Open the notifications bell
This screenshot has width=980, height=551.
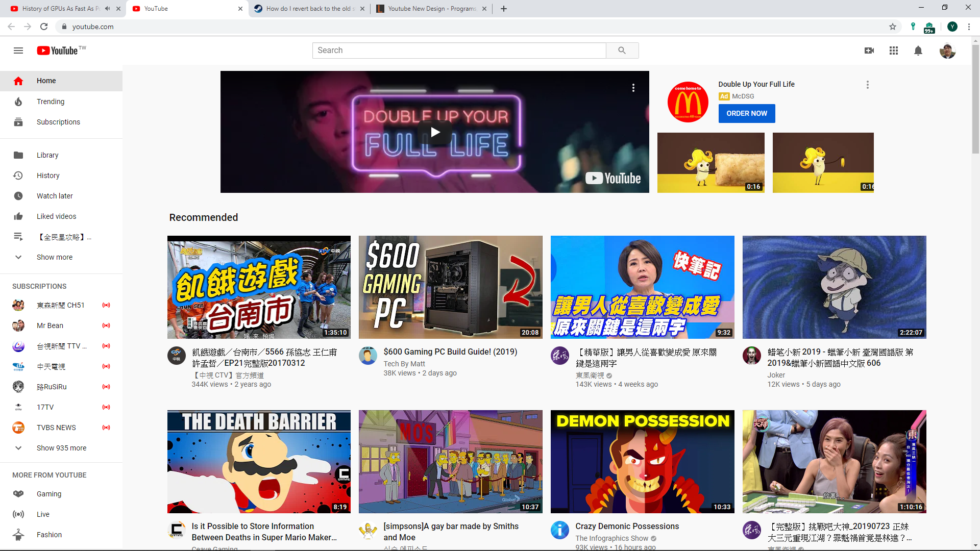point(918,51)
